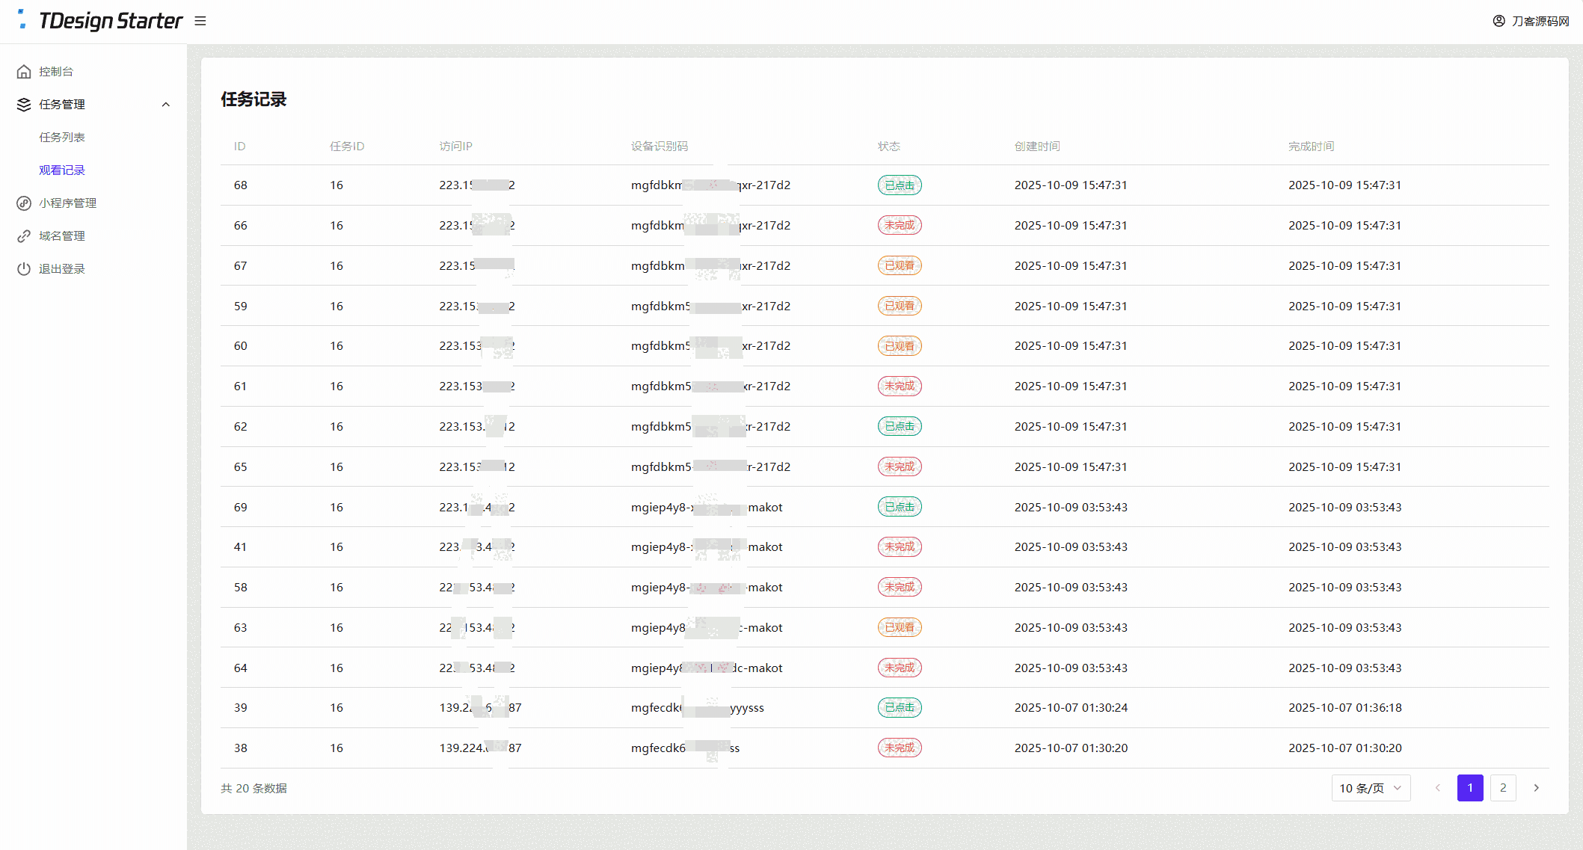Click the mini-program icon beside 小程序管理
Screen dimensions: 1583x850
24,203
